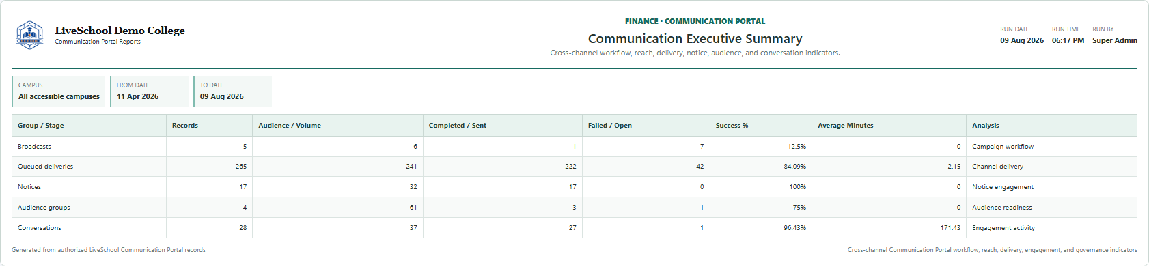Click Queued deliveries completed value 222
Viewport: 1149px width, 267px height.
click(x=570, y=167)
